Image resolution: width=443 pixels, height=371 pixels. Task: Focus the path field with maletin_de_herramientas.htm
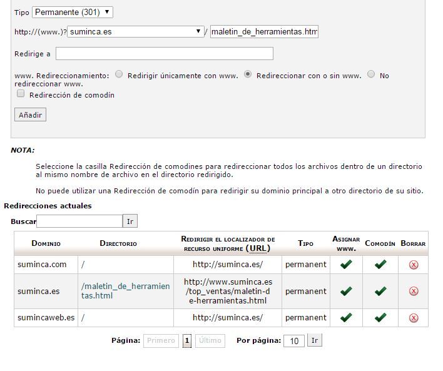pos(264,32)
